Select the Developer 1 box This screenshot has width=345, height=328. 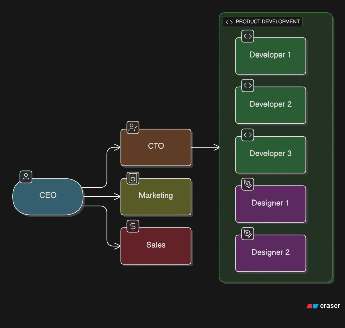click(271, 56)
